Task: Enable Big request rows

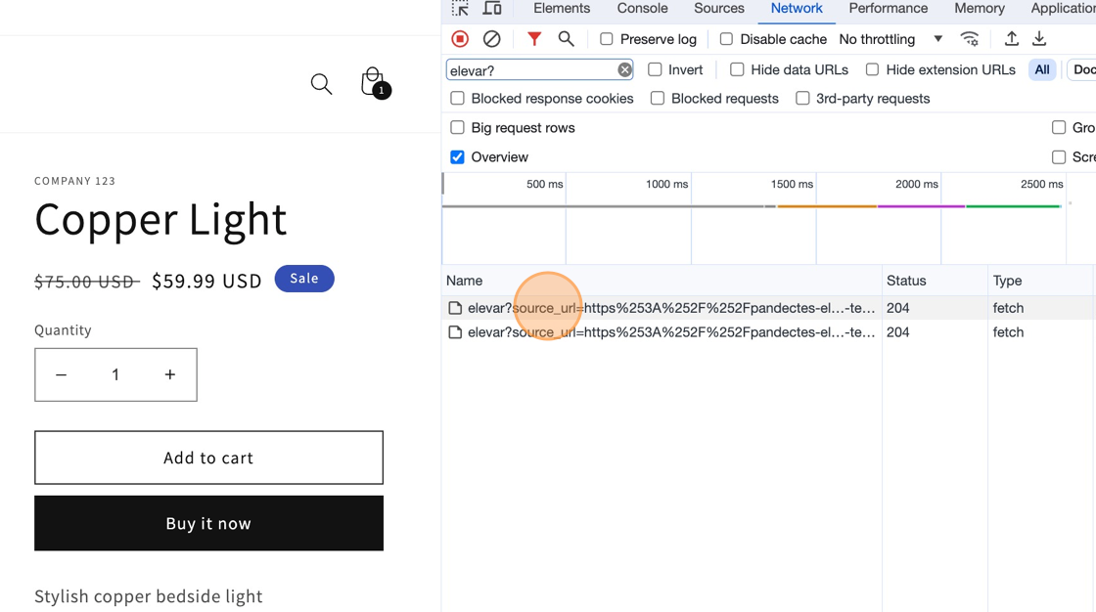Action: tap(457, 128)
